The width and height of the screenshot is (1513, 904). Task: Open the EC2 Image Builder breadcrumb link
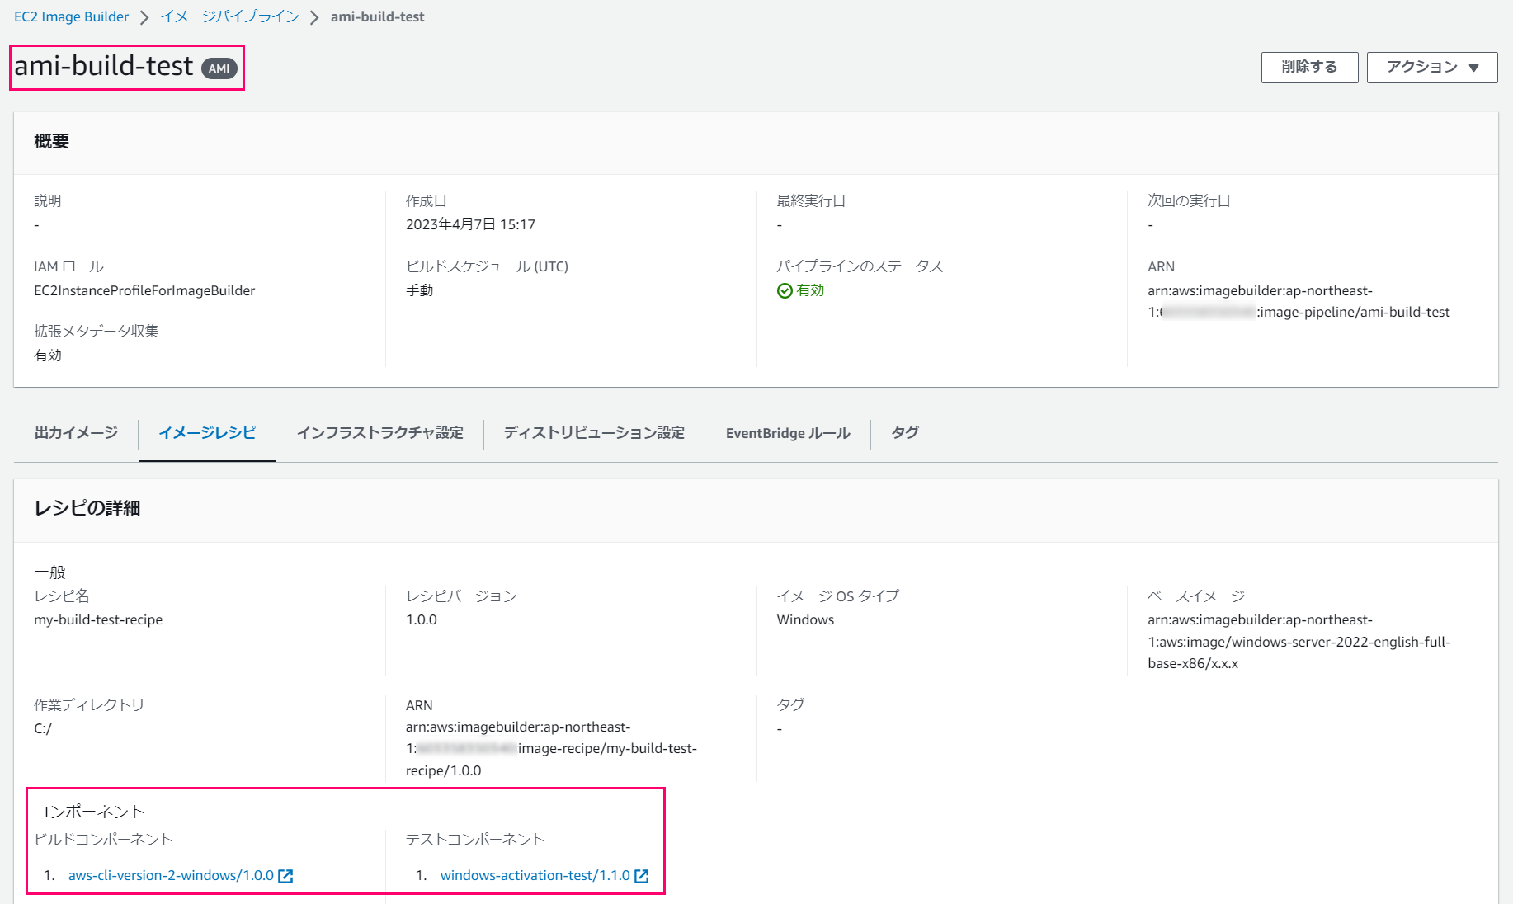point(72,16)
